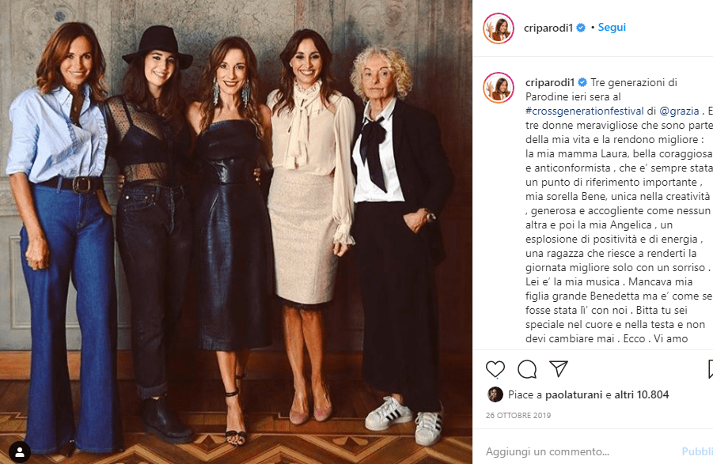Save post with bookmark icon
713x464 pixels.
point(711,369)
